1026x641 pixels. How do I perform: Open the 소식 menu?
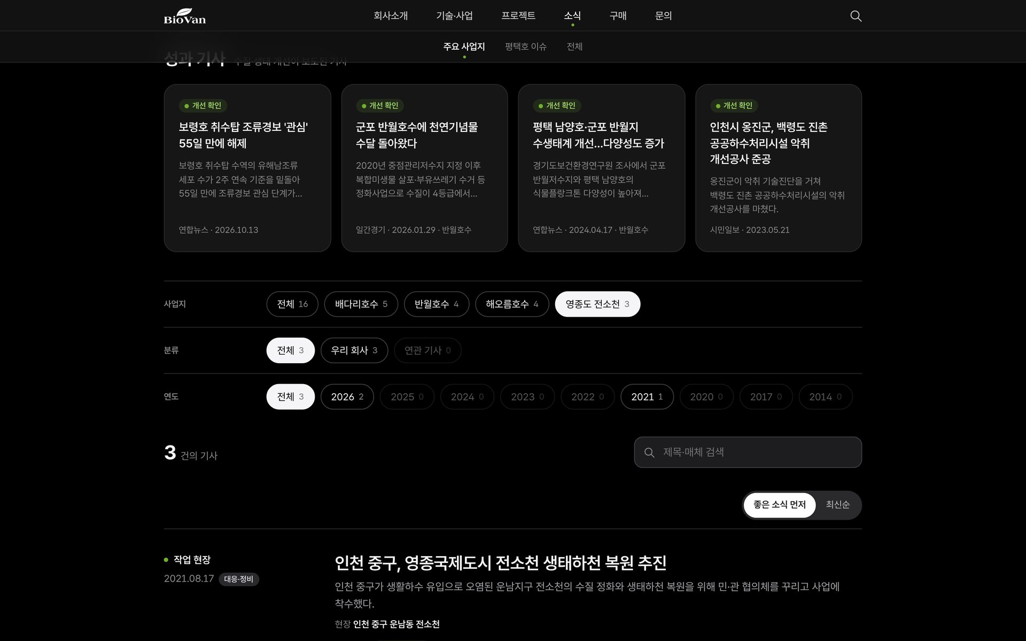point(572,16)
